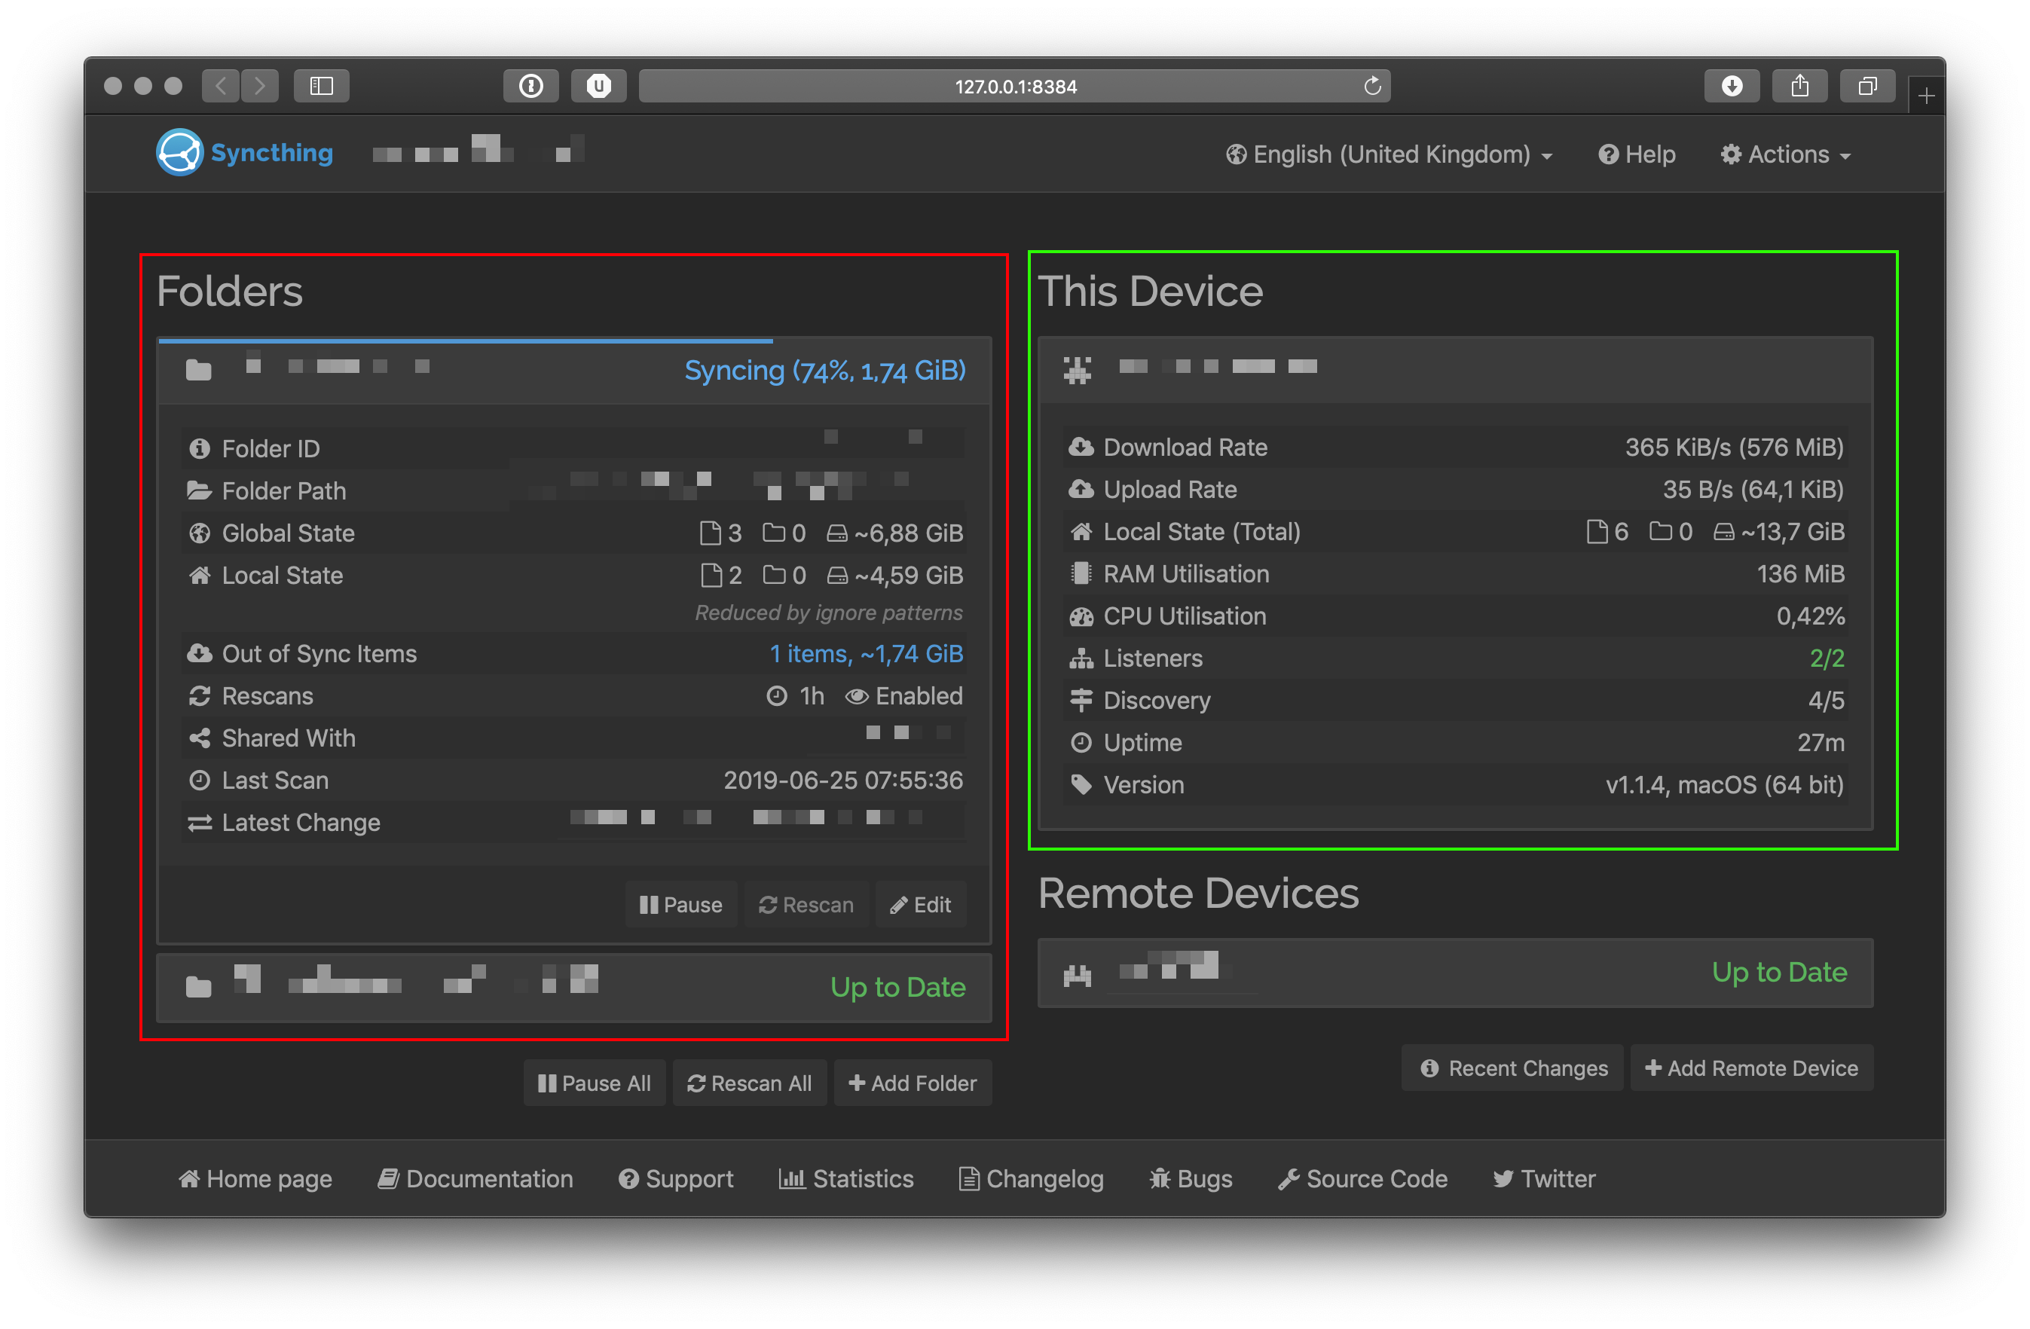2030x1329 pixels.
Task: Toggle the Enabled watcher eye indicator
Action: coord(858,696)
